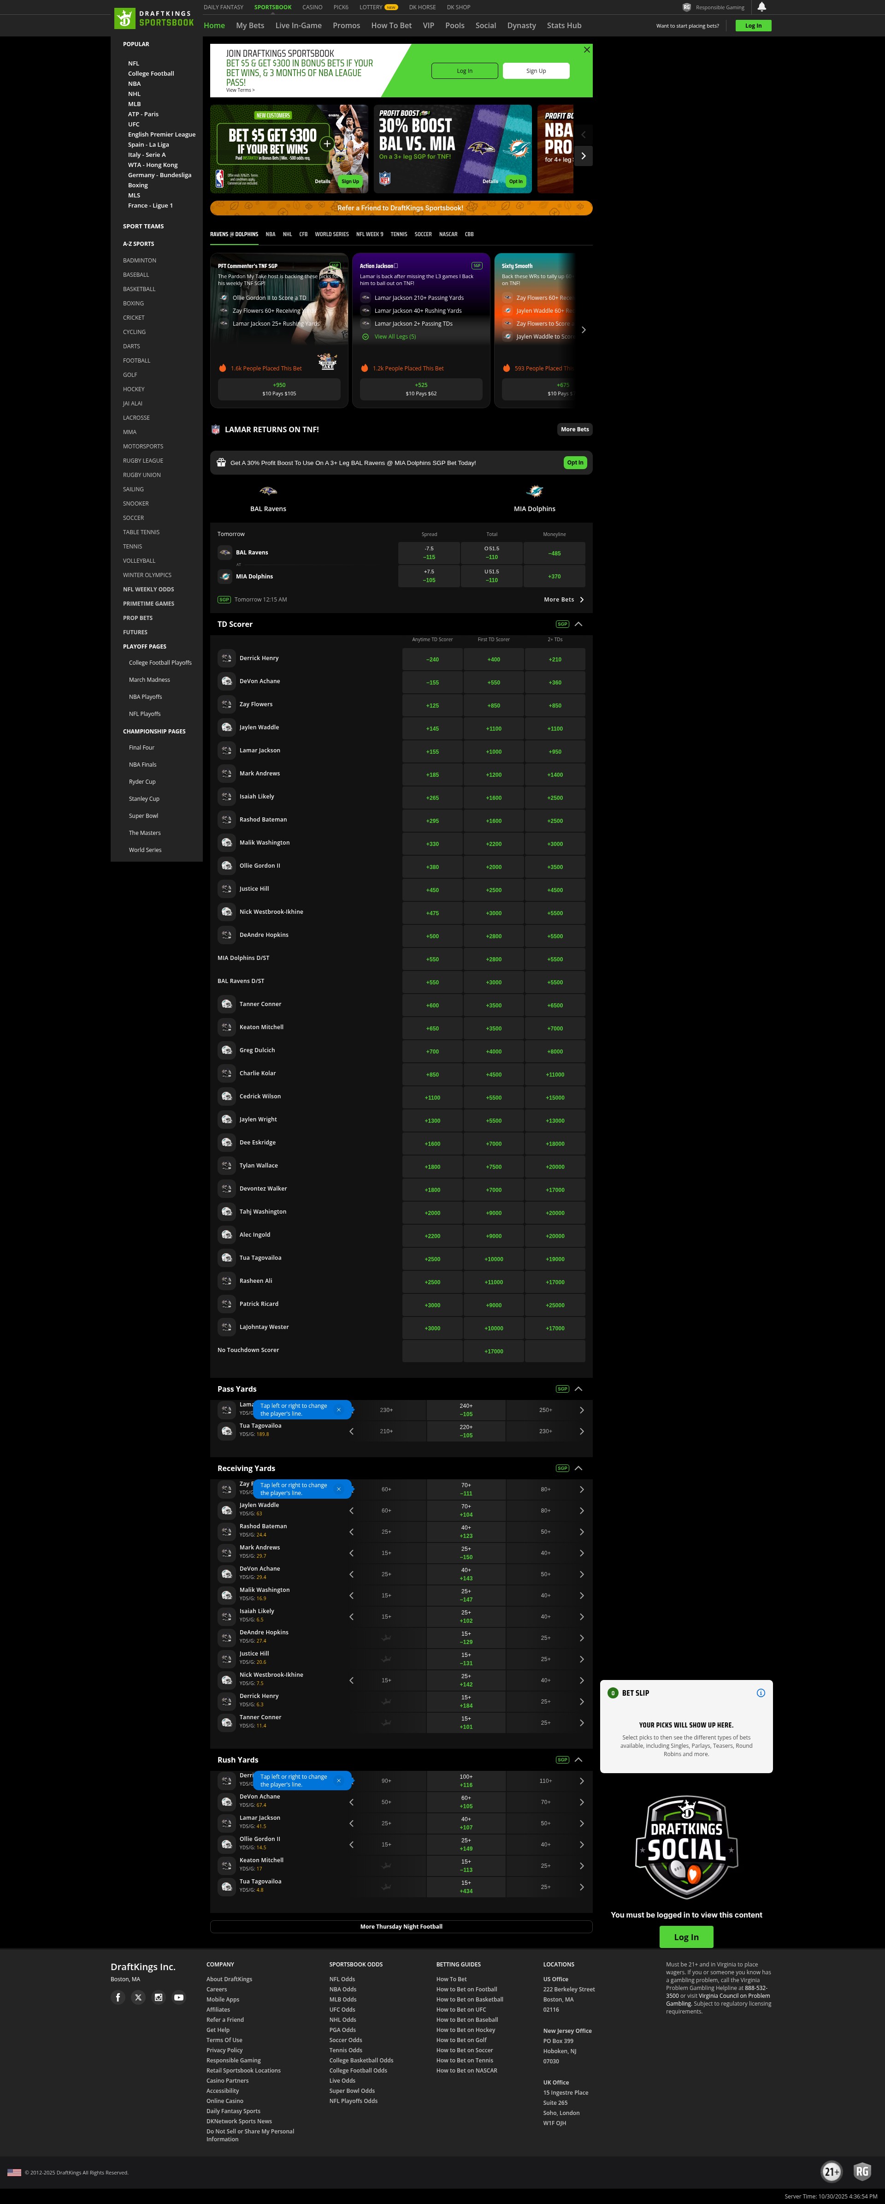
Task: Click View Terms in the join banner
Action: tap(240, 90)
